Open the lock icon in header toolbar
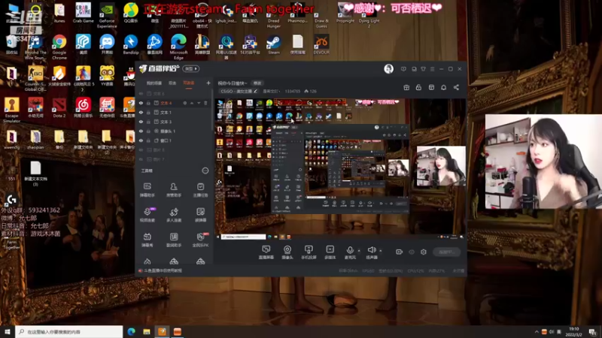This screenshot has height=338, width=602. coord(418,87)
